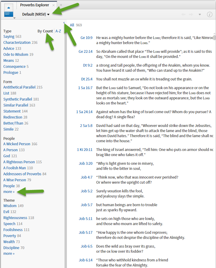
Task: Open the information icon
Action: [209, 14]
